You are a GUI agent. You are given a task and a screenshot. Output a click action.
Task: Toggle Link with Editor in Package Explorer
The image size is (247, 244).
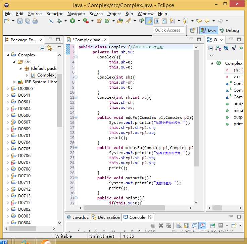50,48
